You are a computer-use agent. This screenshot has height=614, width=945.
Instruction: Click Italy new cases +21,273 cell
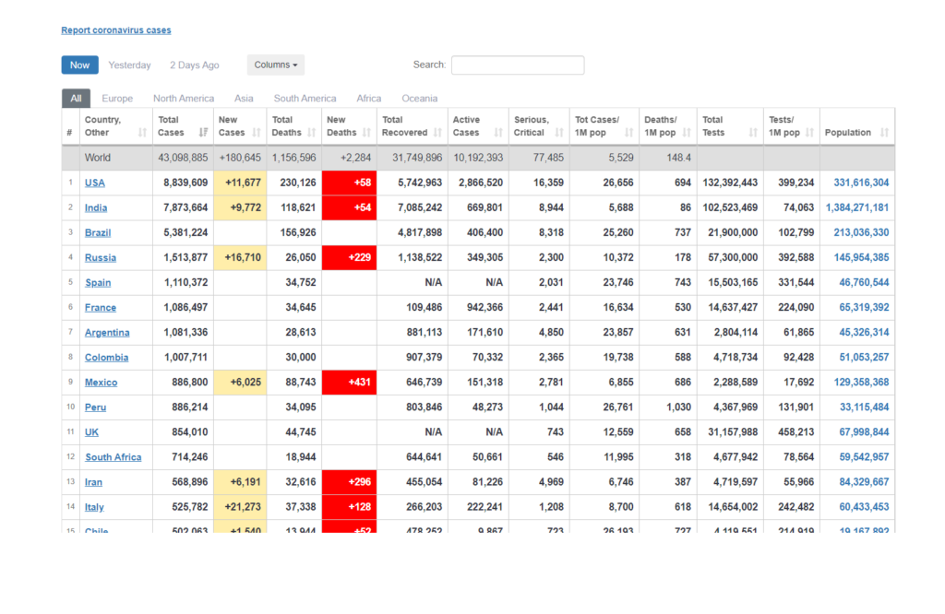coord(240,507)
